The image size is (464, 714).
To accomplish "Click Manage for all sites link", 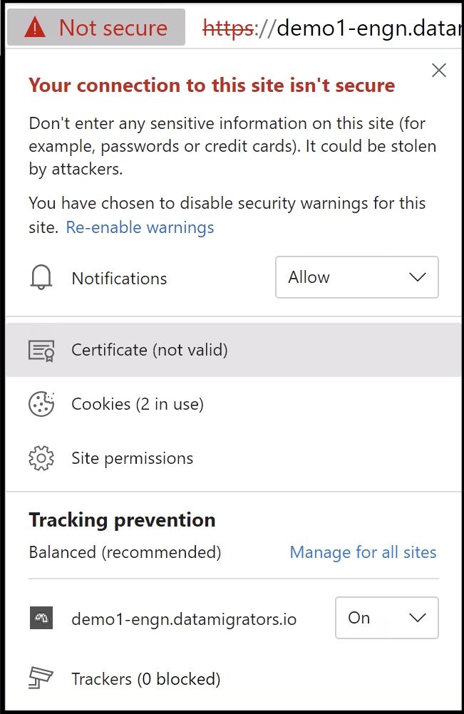I will point(363,552).
